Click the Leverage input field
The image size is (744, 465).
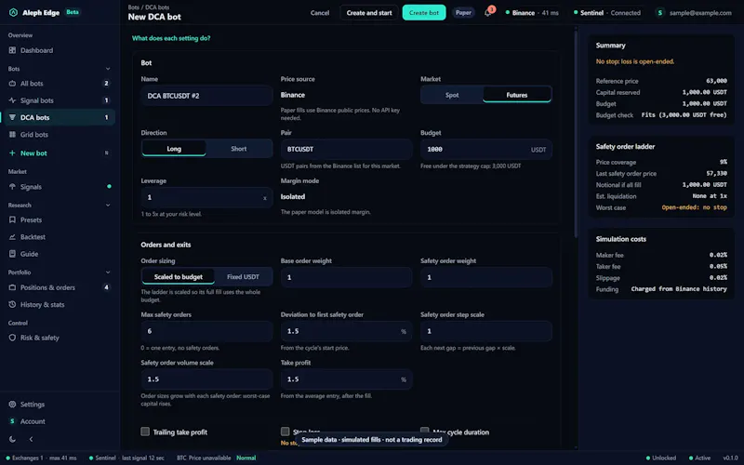coord(206,197)
